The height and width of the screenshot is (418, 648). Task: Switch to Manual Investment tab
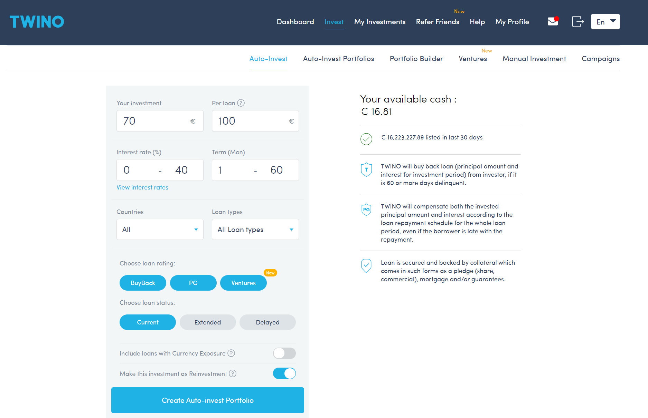[x=534, y=59]
